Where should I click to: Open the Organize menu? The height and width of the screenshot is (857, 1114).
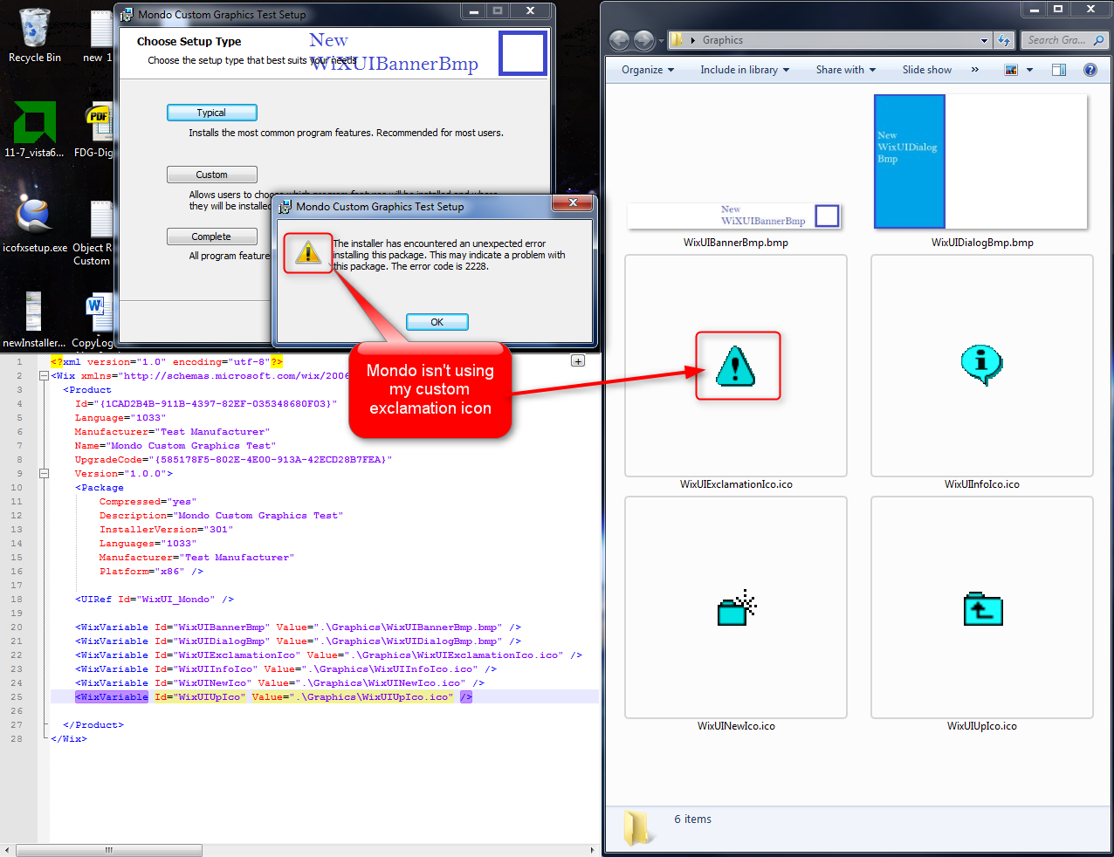[x=646, y=69]
